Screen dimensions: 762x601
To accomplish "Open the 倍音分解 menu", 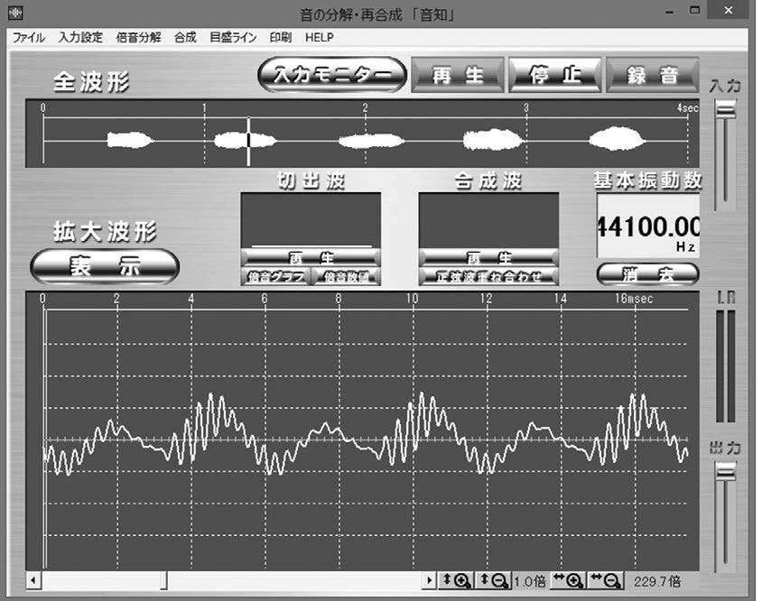I will pos(139,38).
